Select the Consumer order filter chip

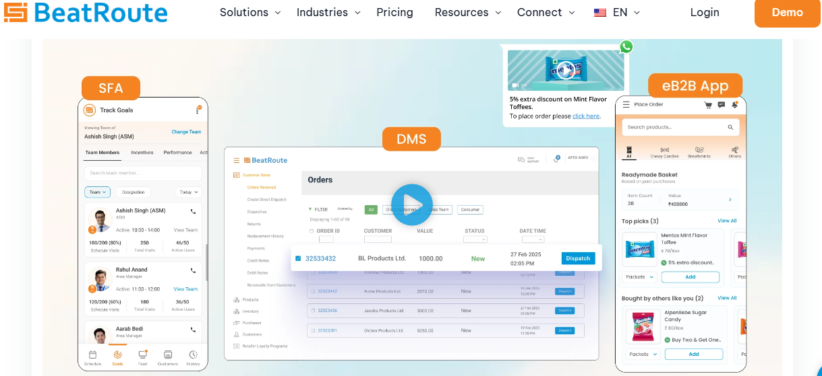tap(470, 209)
